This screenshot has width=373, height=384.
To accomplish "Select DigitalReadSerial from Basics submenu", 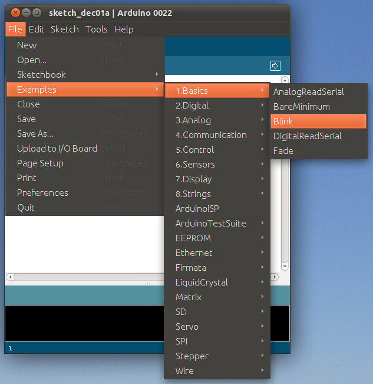I will click(x=319, y=136).
